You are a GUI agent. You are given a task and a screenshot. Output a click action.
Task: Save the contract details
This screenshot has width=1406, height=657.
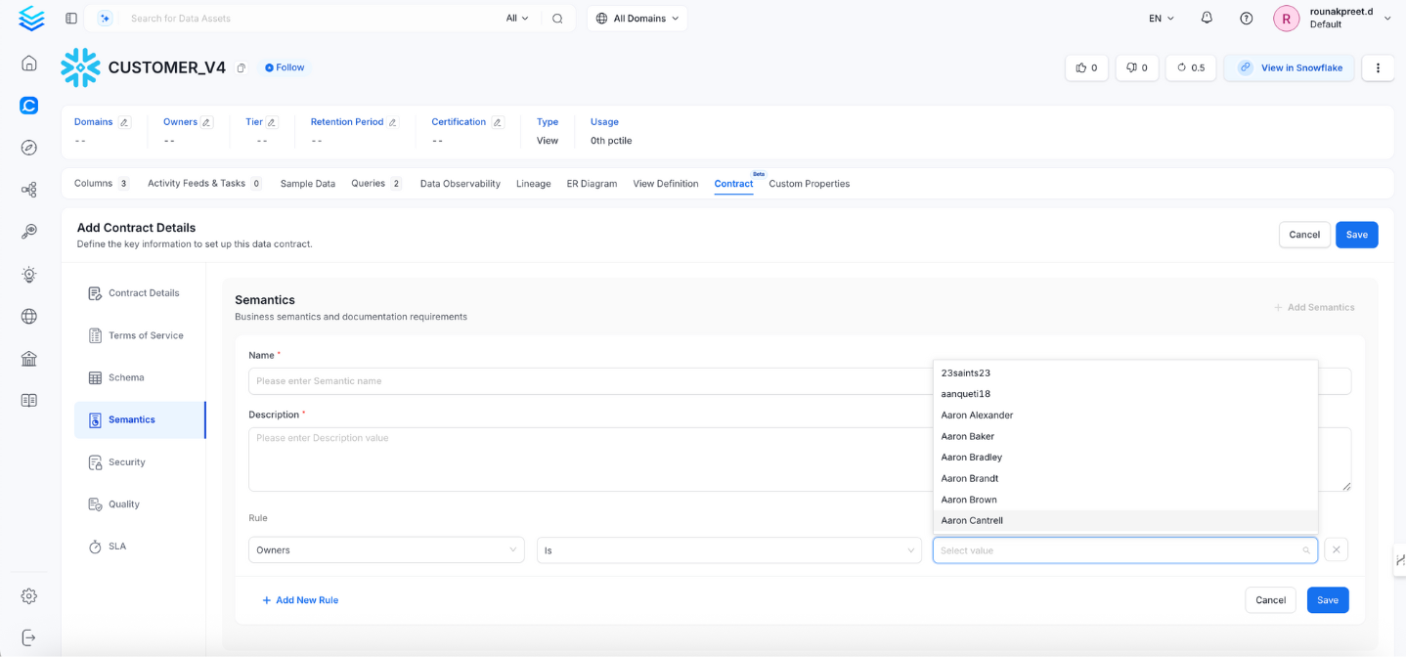point(1356,235)
